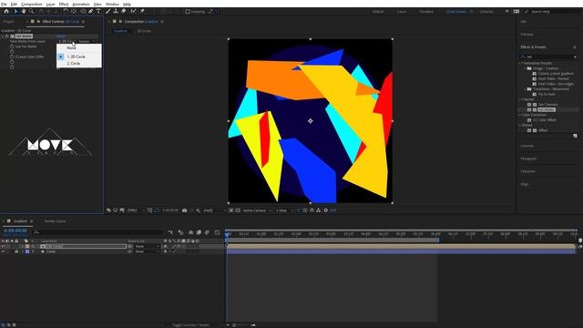This screenshot has width=583, height=328.
Task: Click Reset for the Set Matte effect
Action: coord(61,36)
